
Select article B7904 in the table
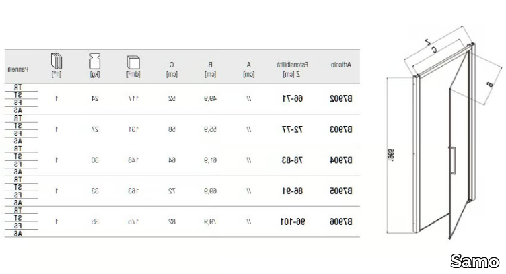pos(340,160)
